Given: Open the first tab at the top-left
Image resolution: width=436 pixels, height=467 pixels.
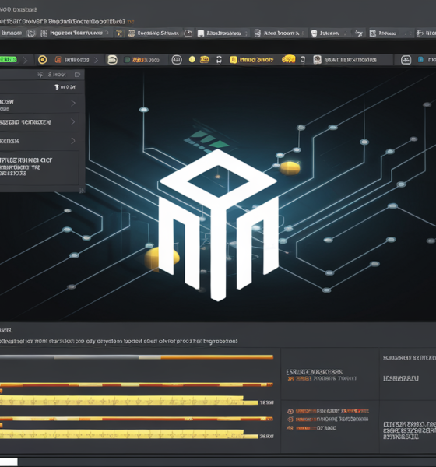Looking at the screenshot, I should point(12,33).
